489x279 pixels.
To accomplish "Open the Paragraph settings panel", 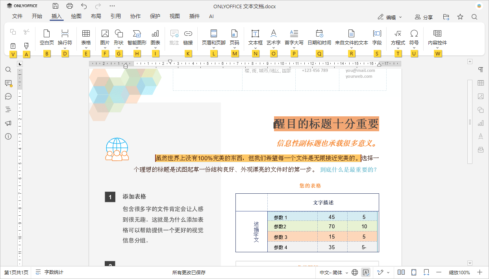I will 480,70.
